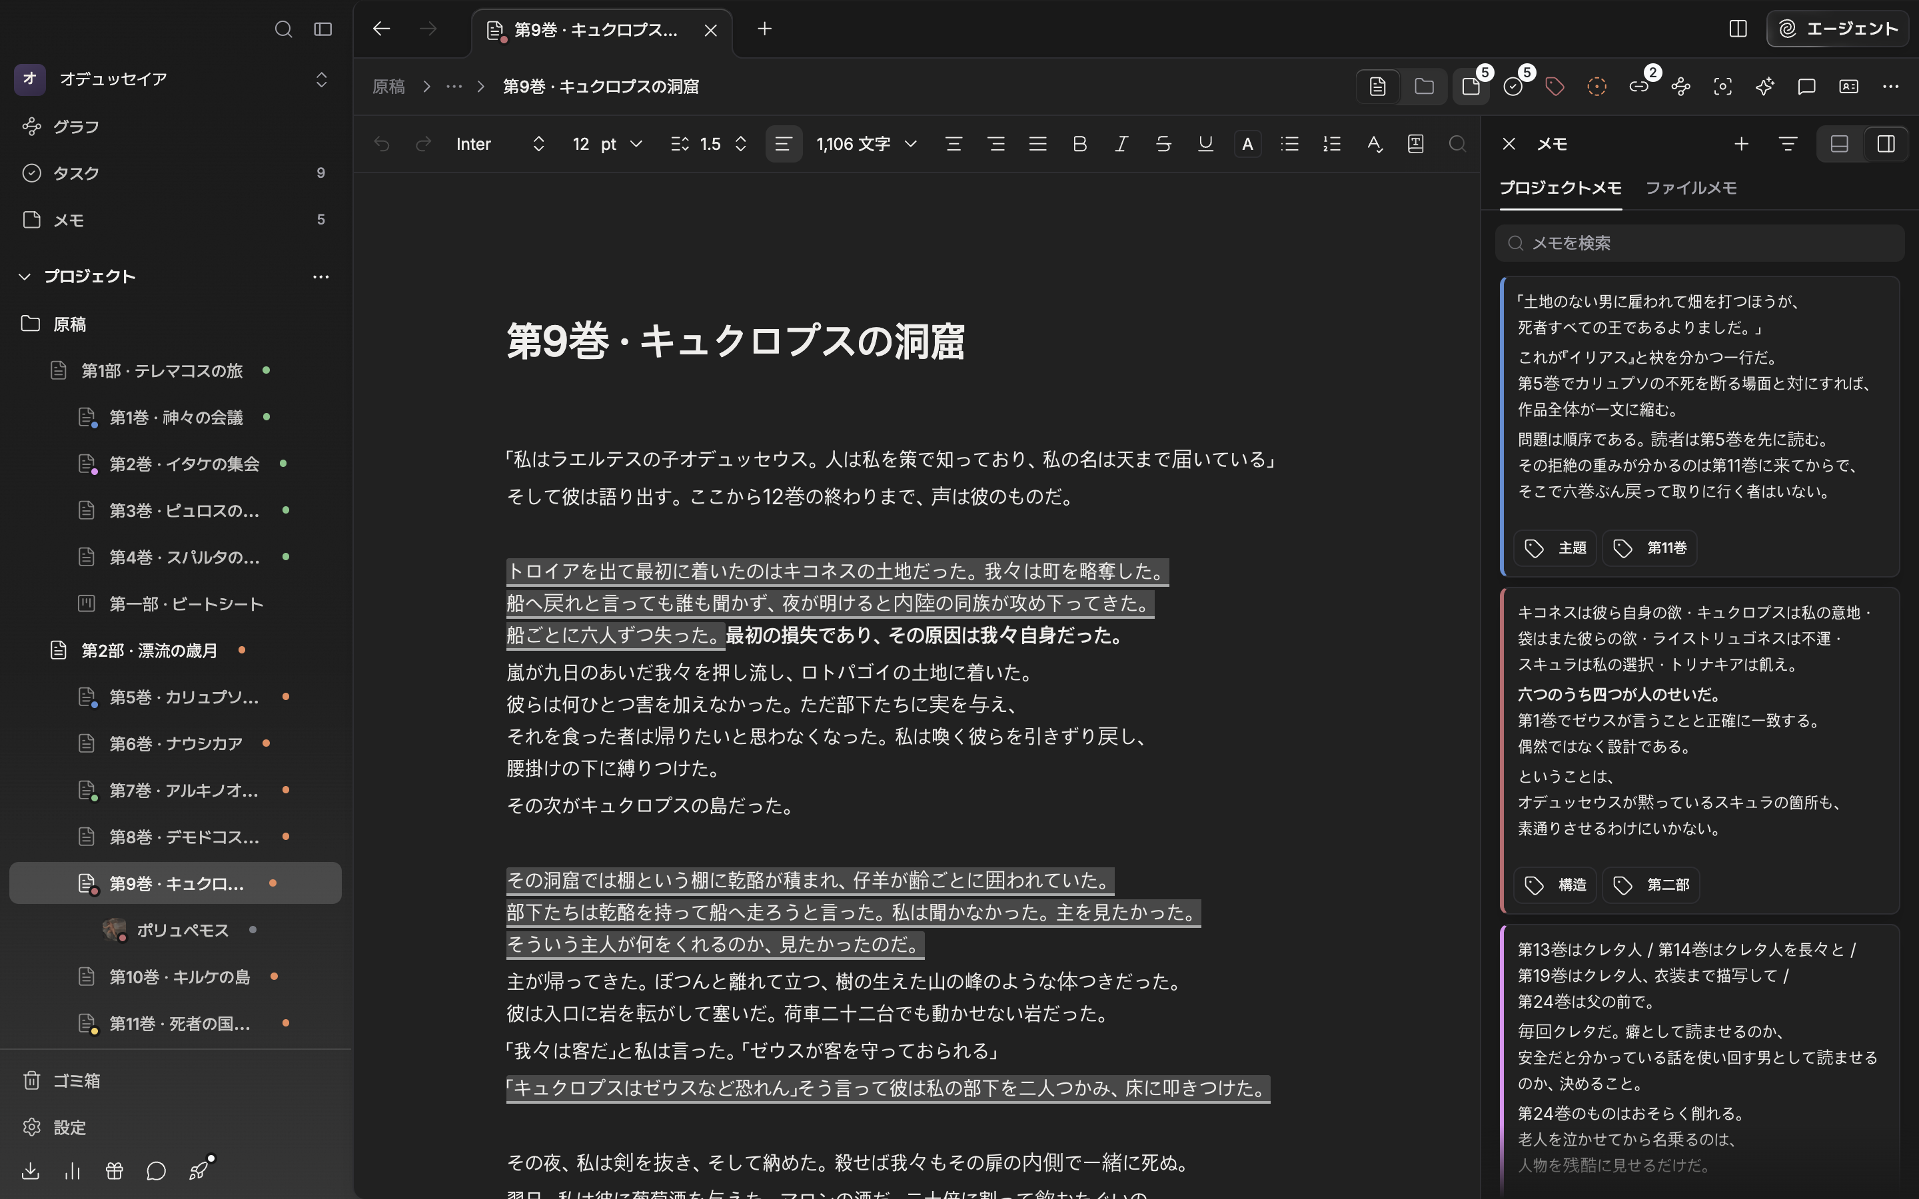Screen dimensions: 1919x1199
Task: Open links icon with badge 2
Action: click(1639, 87)
